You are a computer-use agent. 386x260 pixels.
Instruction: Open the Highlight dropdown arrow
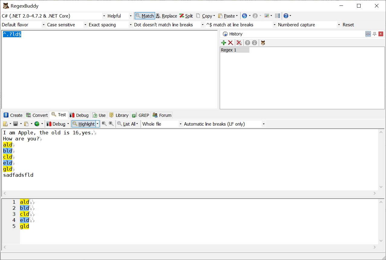(x=97, y=124)
